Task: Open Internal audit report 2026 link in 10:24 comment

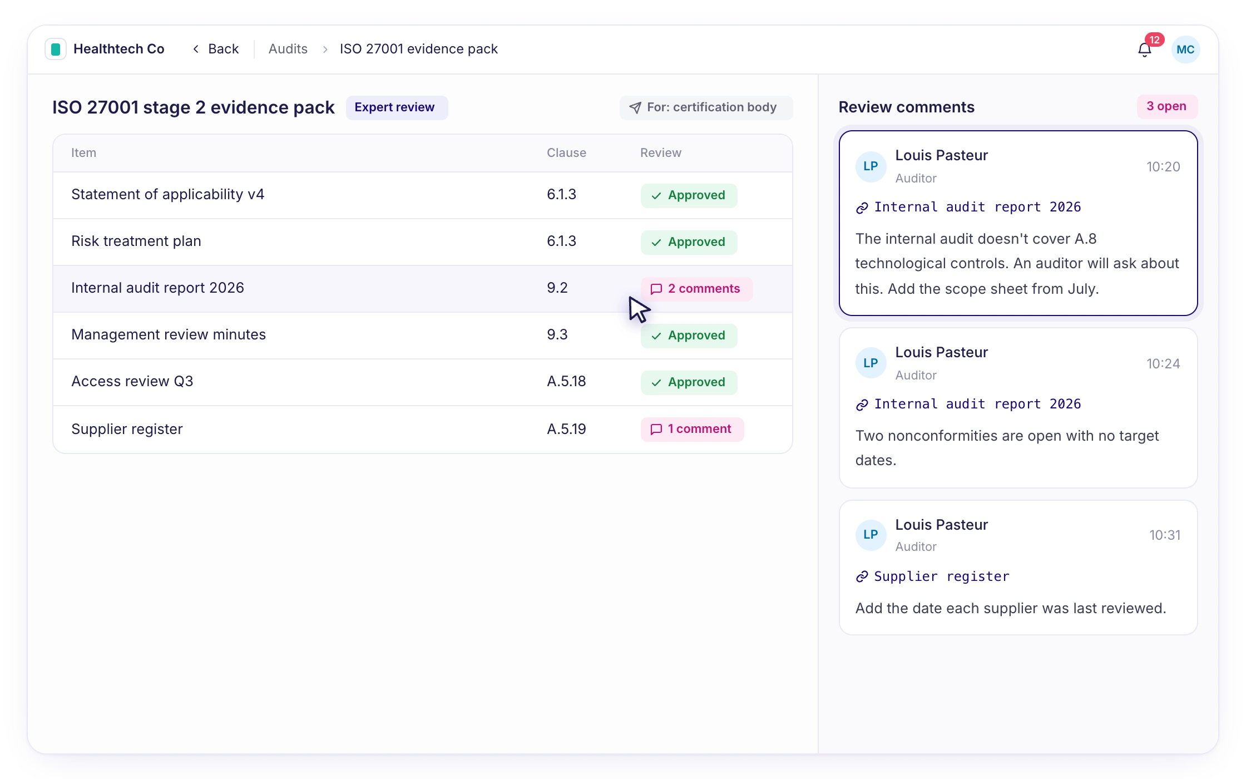Action: 977,404
